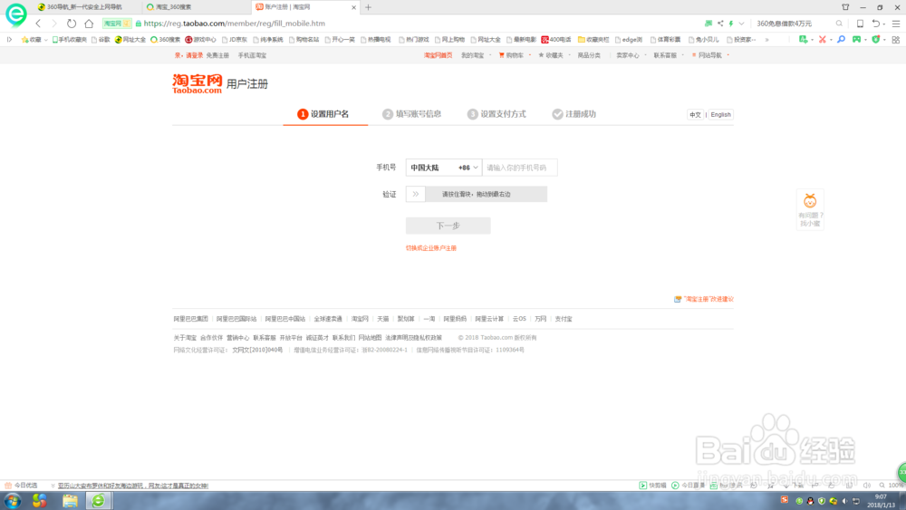Expand the 网站导航 menu
Image resolution: width=906 pixels, height=510 pixels.
coord(710,55)
